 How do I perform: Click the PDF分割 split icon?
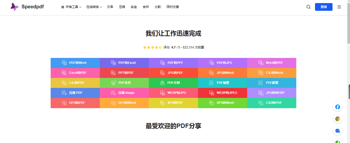[x=162, y=83]
